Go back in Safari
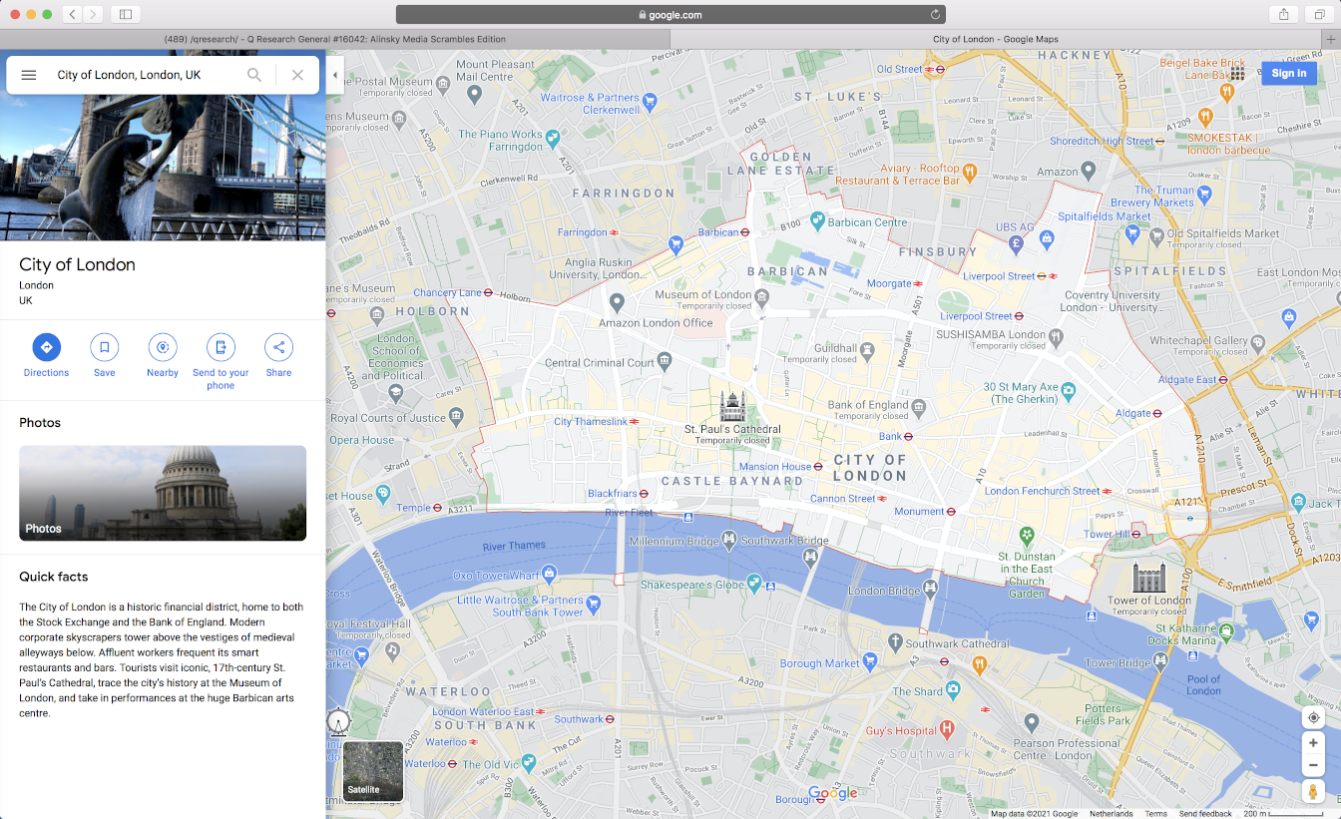The height and width of the screenshot is (819, 1341). click(72, 14)
